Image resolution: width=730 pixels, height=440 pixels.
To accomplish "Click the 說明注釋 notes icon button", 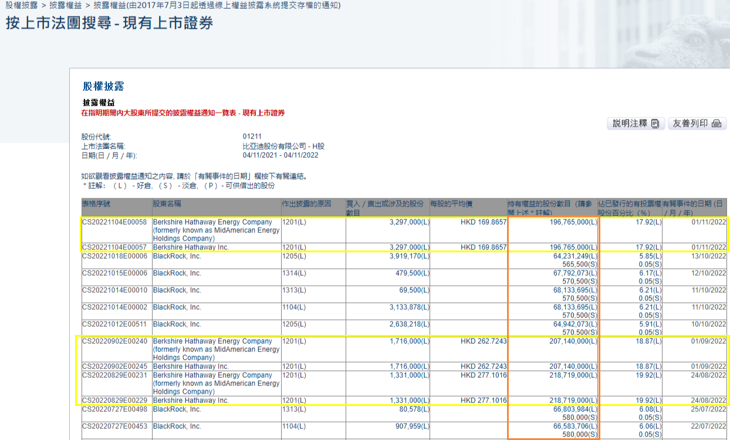I will (x=636, y=123).
